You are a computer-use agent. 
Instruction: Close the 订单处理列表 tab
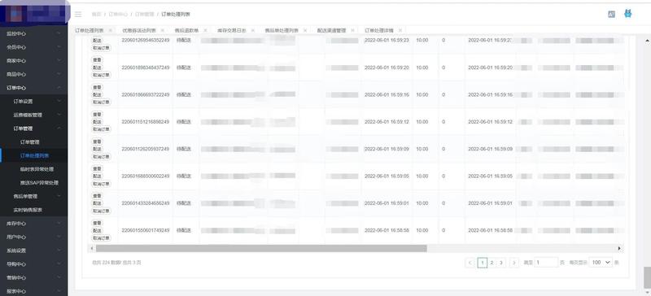point(110,30)
